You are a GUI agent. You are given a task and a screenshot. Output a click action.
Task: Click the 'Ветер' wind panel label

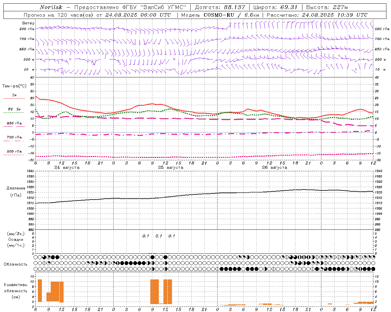click(x=28, y=23)
